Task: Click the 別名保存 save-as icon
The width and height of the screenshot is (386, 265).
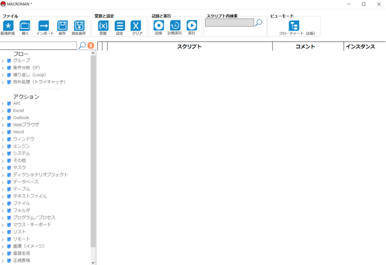Action: (79, 26)
